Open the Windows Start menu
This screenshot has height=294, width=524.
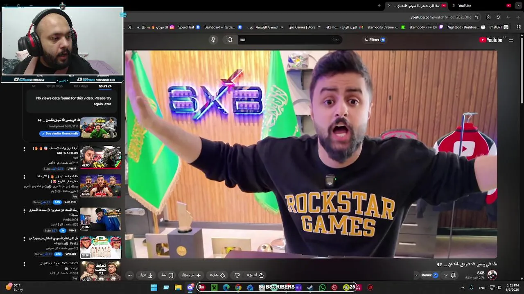[154, 287]
